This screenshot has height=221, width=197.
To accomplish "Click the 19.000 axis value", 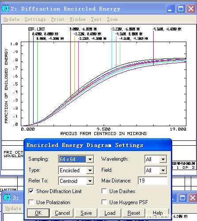I will [x=178, y=129].
